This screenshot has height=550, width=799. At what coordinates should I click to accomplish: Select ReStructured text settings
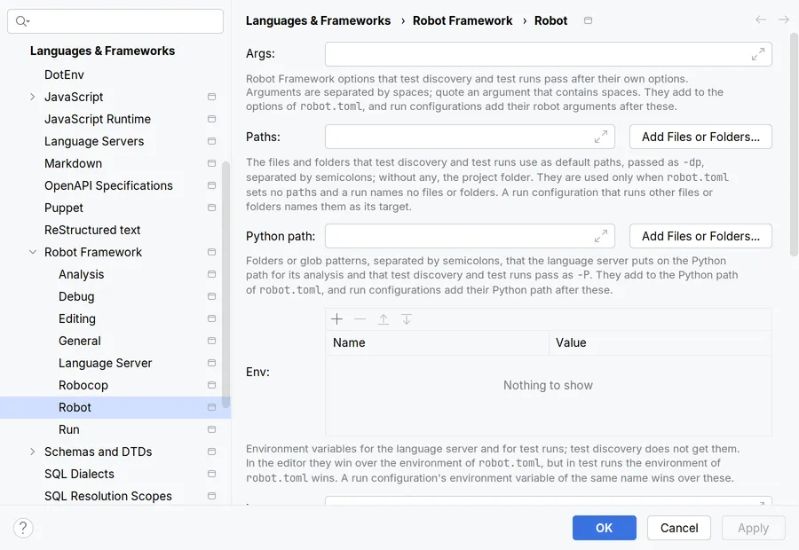[x=92, y=230]
